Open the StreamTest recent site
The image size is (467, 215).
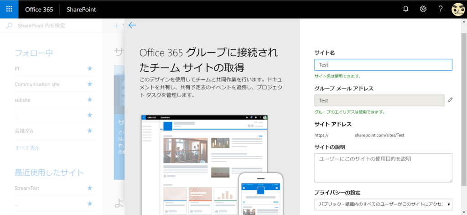click(x=27, y=188)
